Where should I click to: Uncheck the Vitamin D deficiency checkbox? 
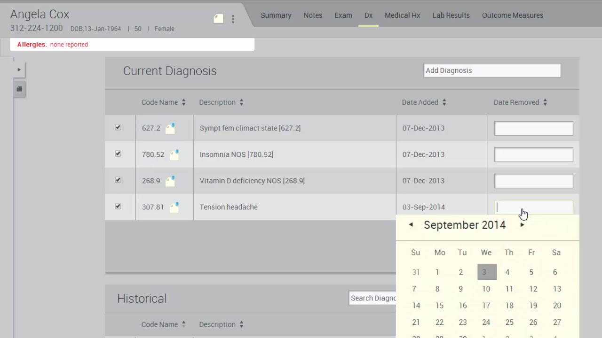pyautogui.click(x=118, y=180)
